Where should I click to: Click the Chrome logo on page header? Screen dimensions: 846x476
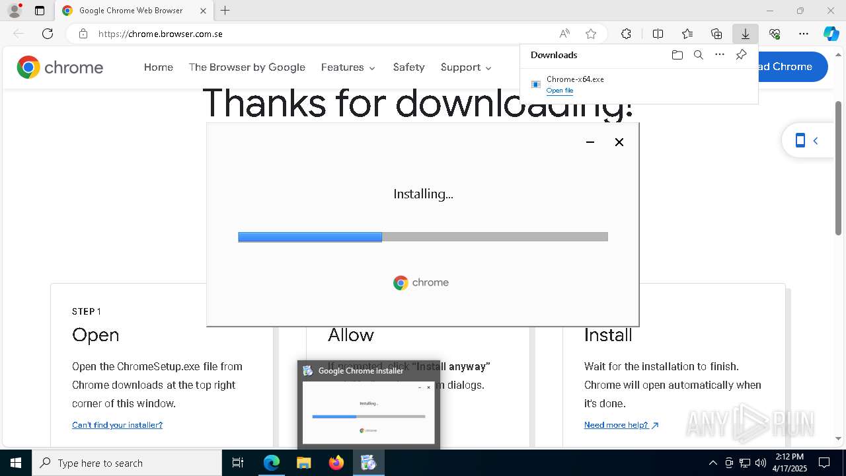pos(60,67)
